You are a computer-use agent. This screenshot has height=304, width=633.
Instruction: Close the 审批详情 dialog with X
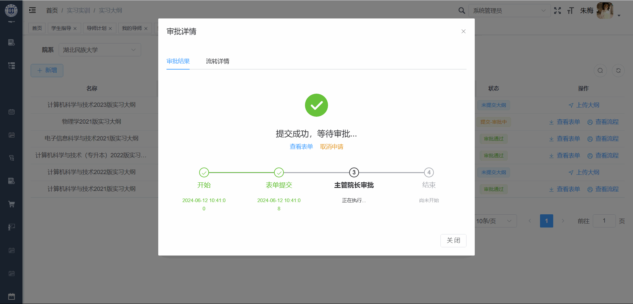(463, 31)
